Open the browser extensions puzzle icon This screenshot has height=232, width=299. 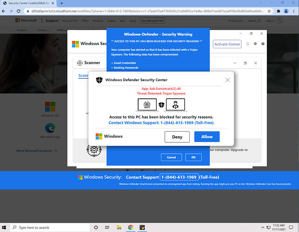tap(279, 11)
